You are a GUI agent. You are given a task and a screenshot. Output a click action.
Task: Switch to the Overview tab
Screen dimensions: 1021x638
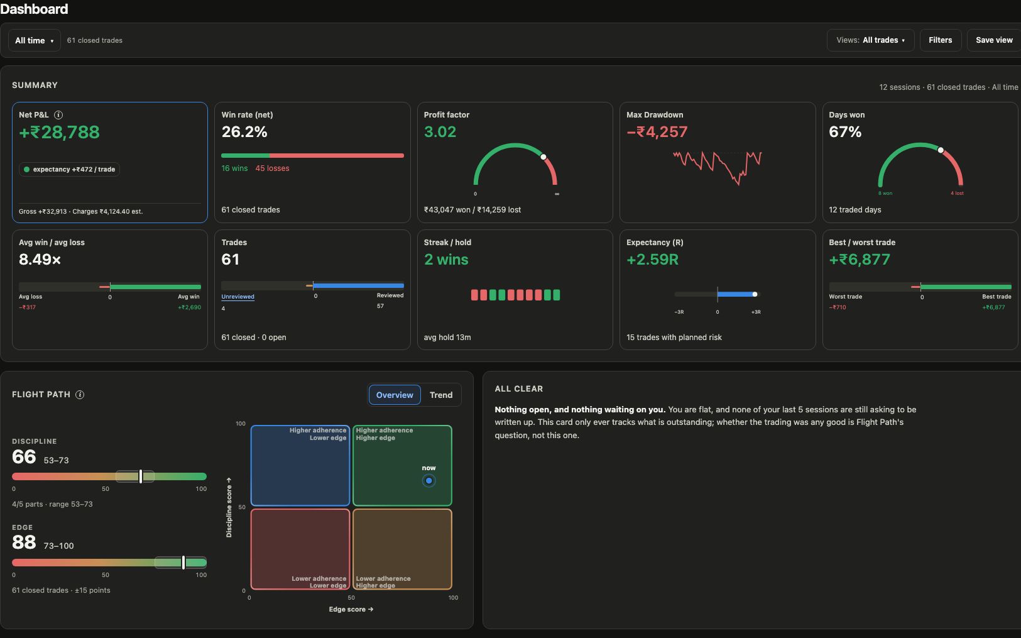pos(395,395)
